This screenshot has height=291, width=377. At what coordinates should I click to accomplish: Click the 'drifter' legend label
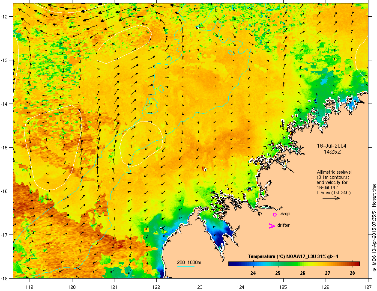(284, 225)
